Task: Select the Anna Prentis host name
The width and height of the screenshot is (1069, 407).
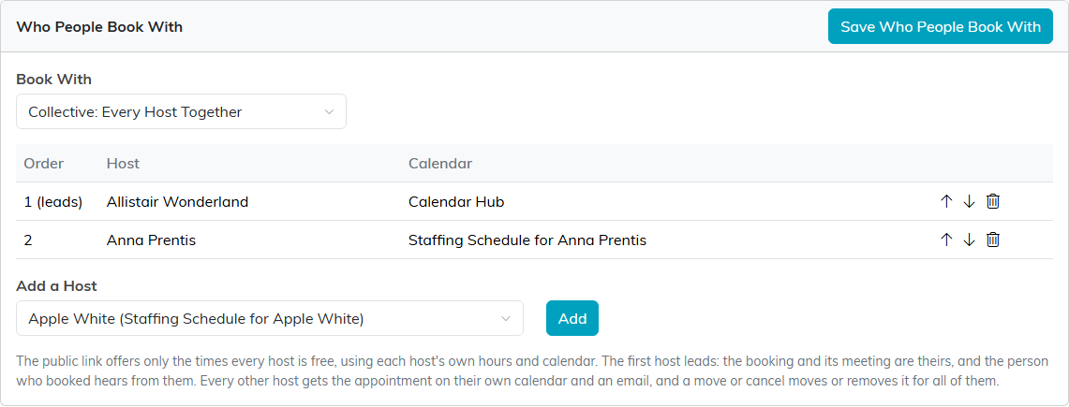Action: tap(152, 240)
